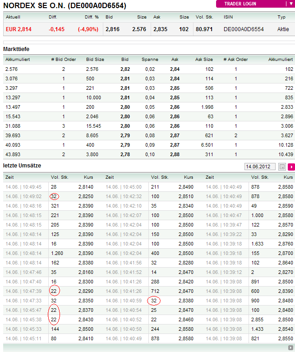
Task: Click the ask price 2,88
Action: click(x=175, y=154)
